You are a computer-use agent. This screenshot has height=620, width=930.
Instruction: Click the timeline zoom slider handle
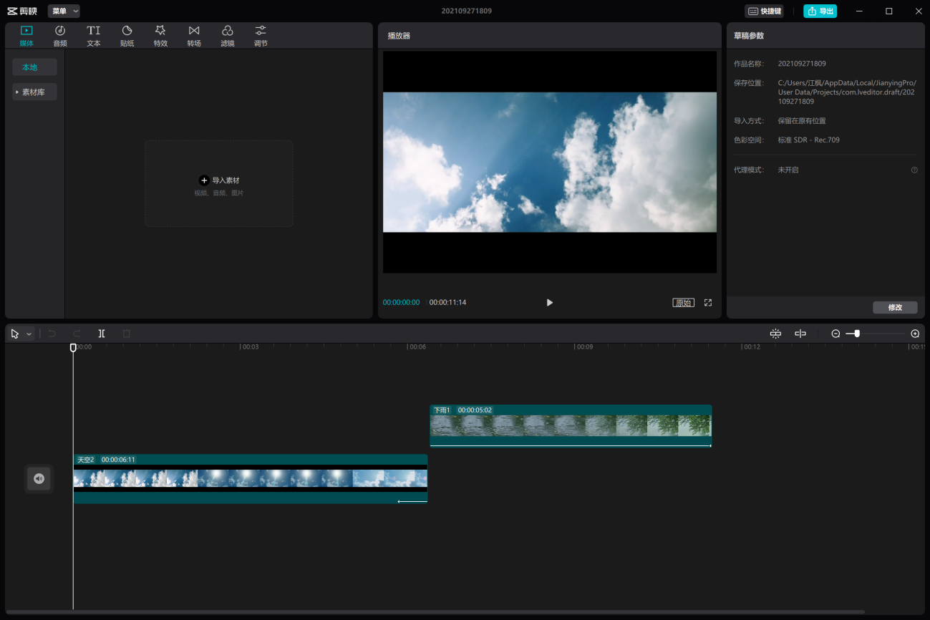pyautogui.click(x=857, y=334)
